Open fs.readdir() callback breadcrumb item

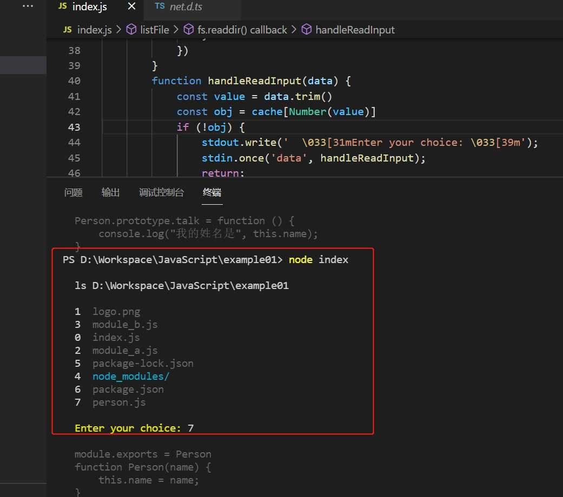click(242, 30)
